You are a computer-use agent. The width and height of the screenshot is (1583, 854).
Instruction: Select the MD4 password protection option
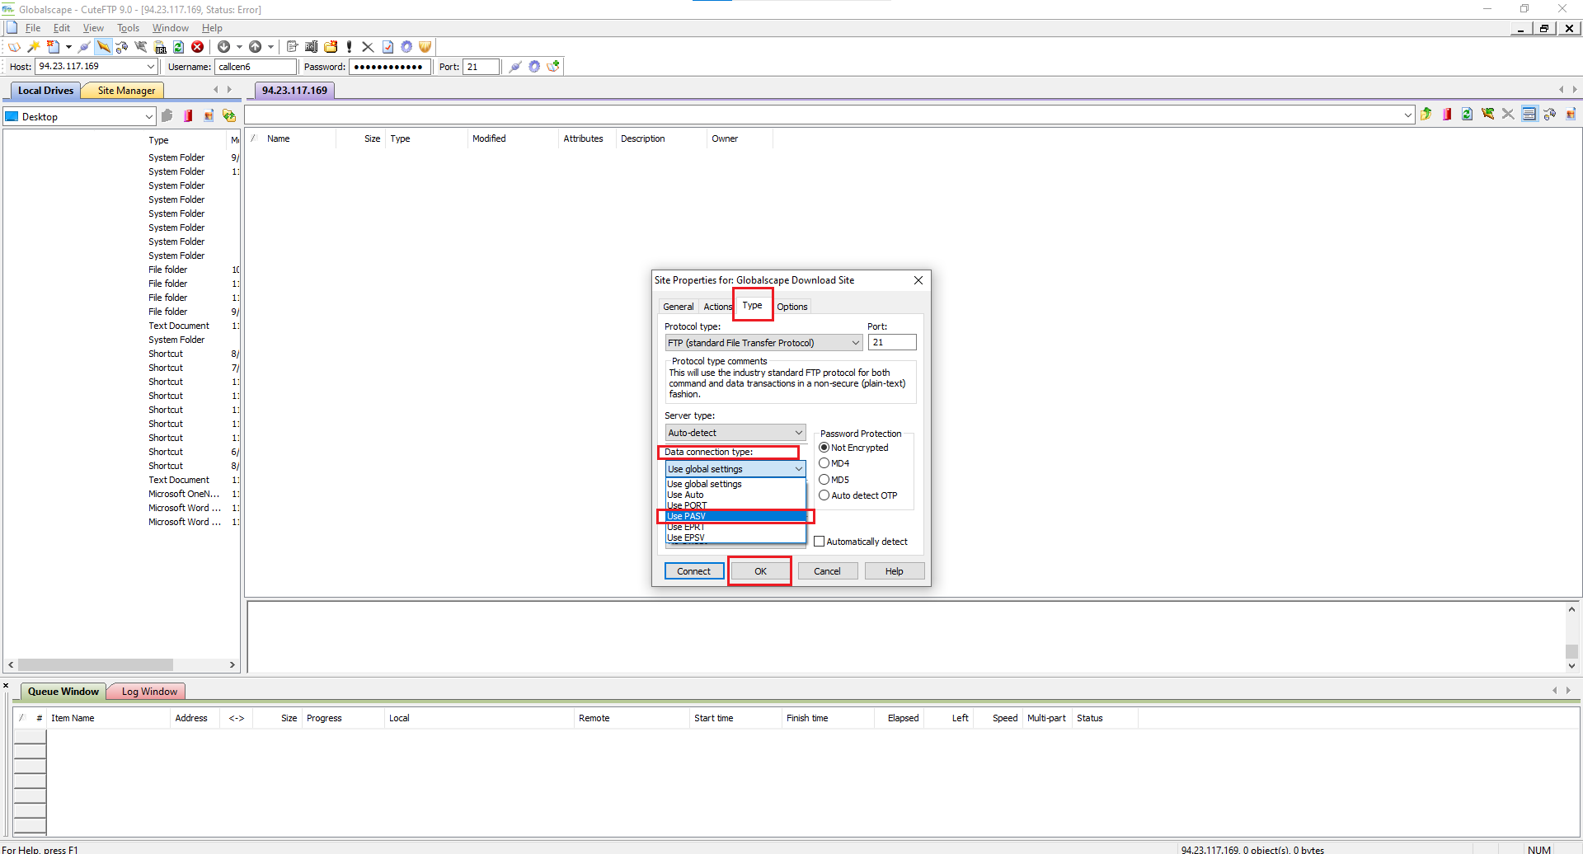click(x=824, y=463)
